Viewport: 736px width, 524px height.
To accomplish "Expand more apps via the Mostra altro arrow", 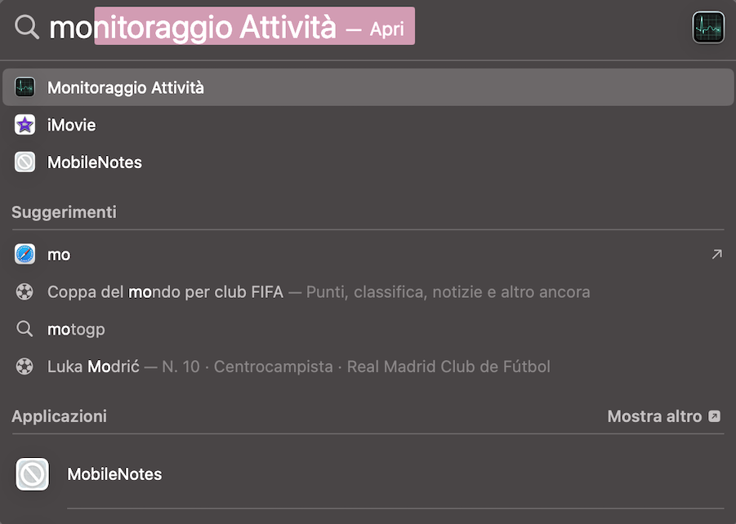I will (714, 415).
